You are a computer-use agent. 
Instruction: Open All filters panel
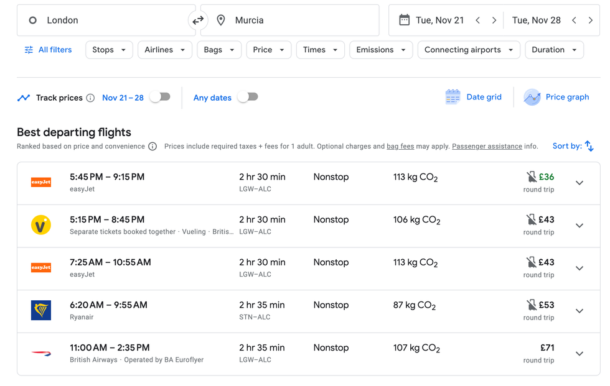[48, 50]
